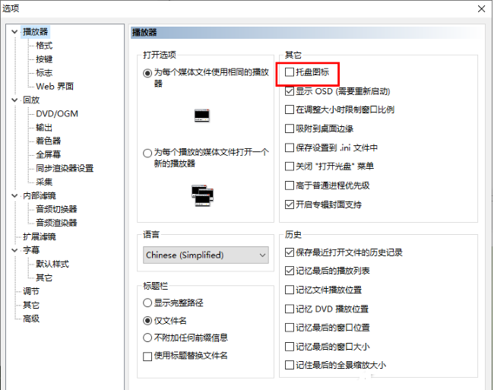The height and width of the screenshot is (390, 494).
Task: Open the Chinese (Simplified) language dropdown
Action: click(x=206, y=255)
